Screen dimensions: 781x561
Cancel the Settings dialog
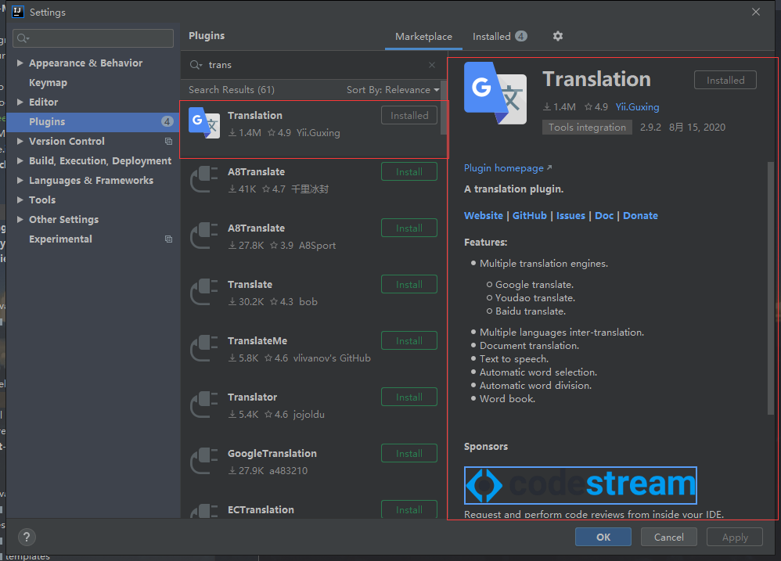pos(668,537)
